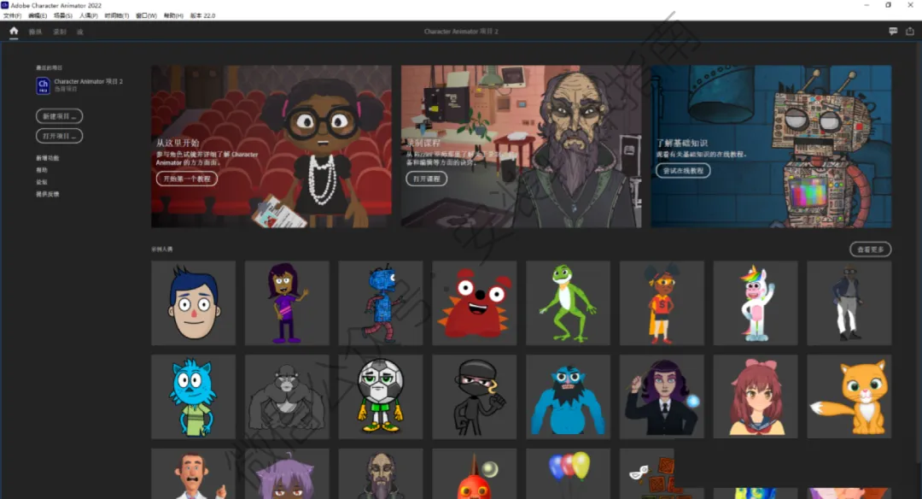Open recent project Character Animator 项目 2 icon
Screen dimensions: 922x499
click(43, 85)
